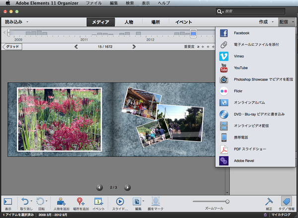Click the search magnifier icon
This screenshot has width=298, height=218.
coord(219,11)
